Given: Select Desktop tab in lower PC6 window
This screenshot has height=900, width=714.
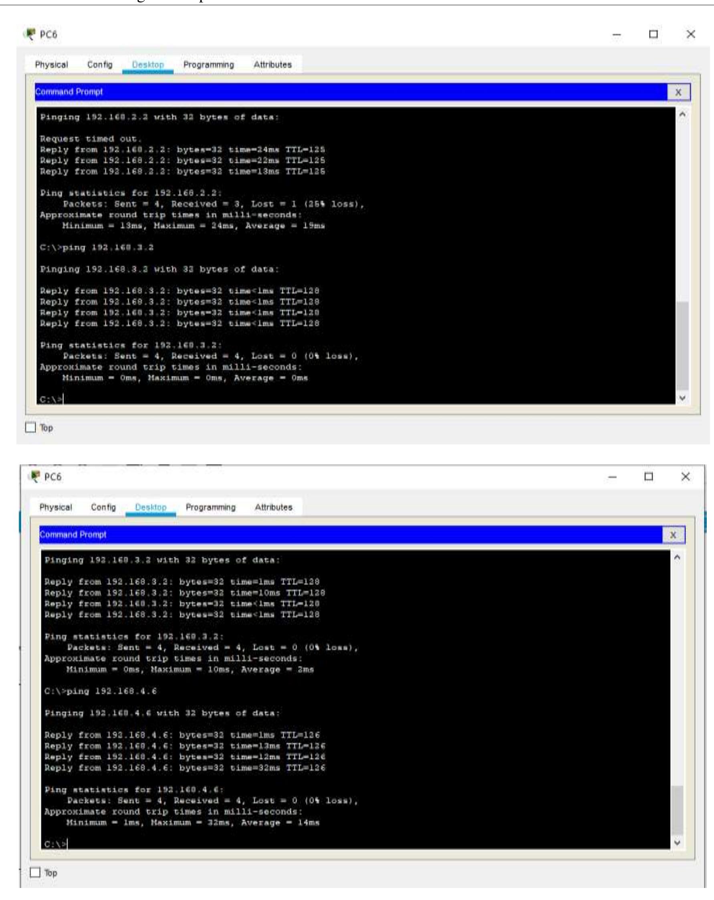Looking at the screenshot, I should (151, 507).
